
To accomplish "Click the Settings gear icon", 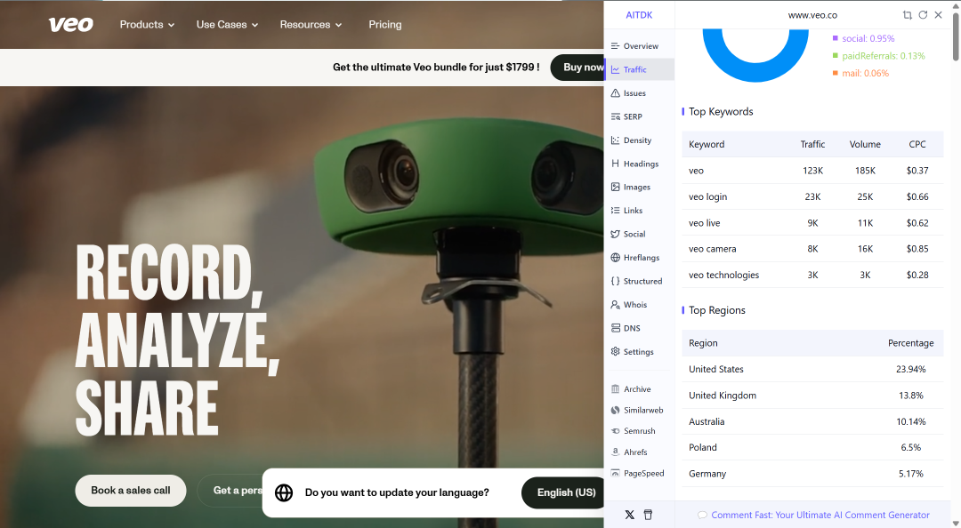I will pyautogui.click(x=616, y=352).
